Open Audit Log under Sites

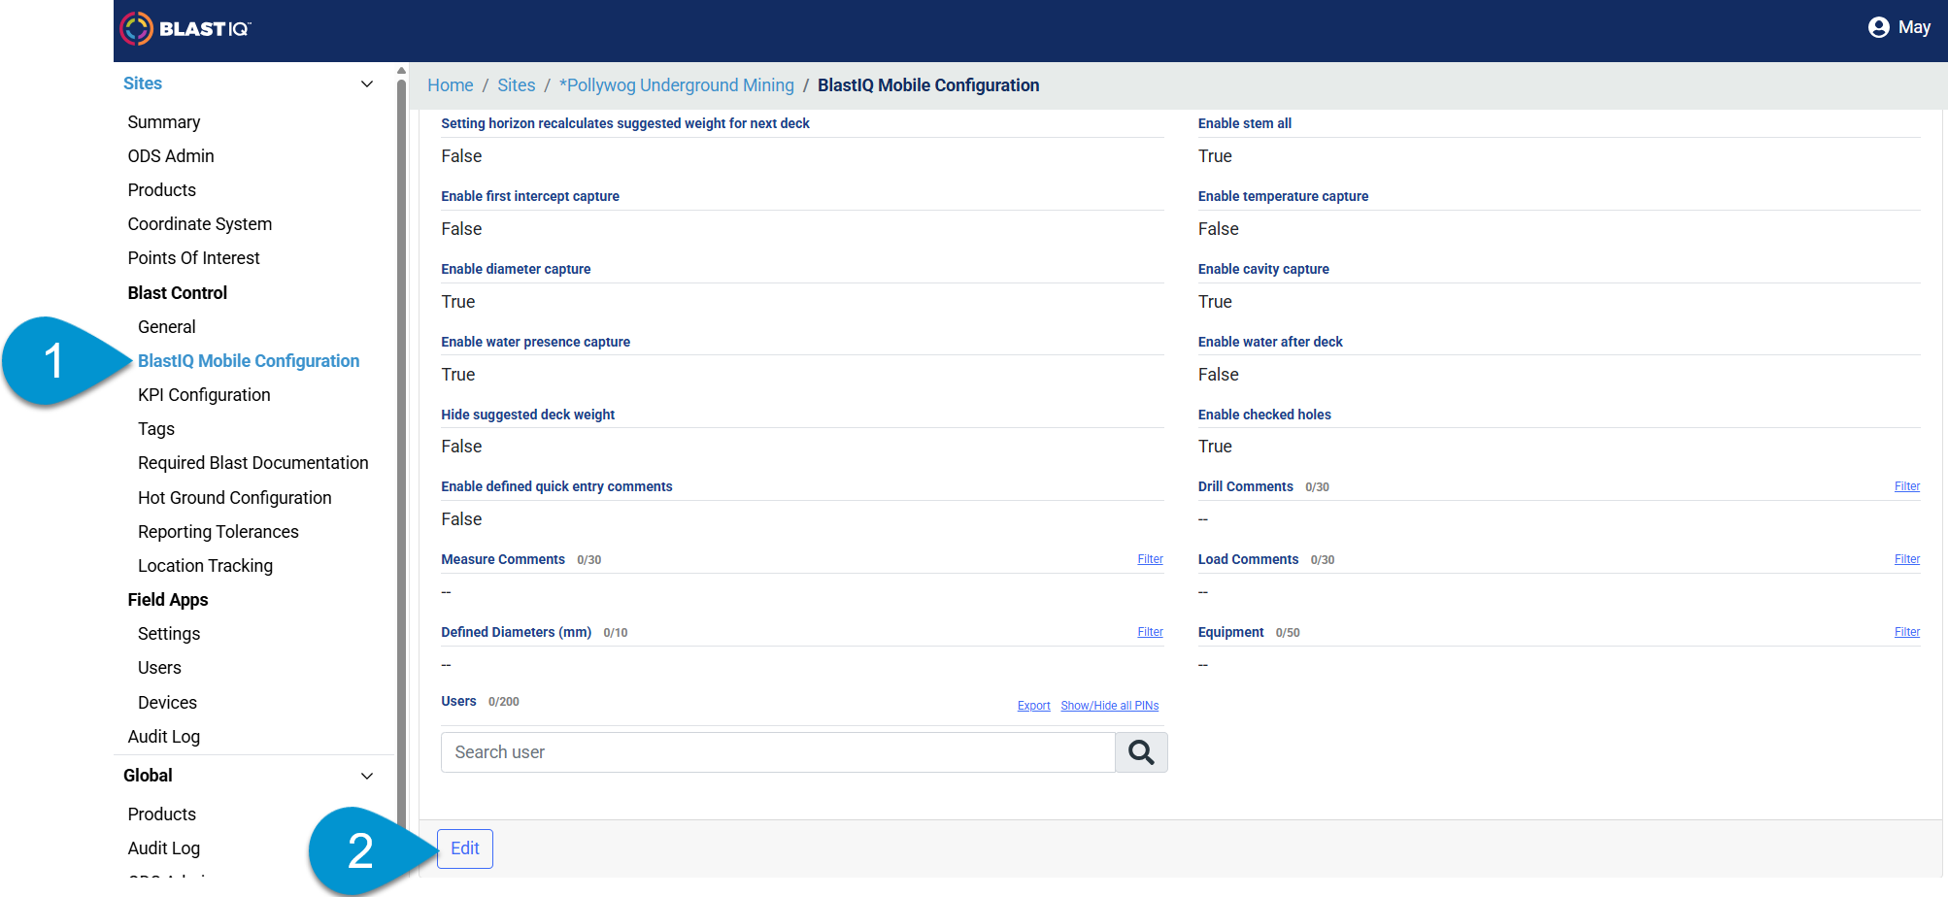pyautogui.click(x=164, y=737)
